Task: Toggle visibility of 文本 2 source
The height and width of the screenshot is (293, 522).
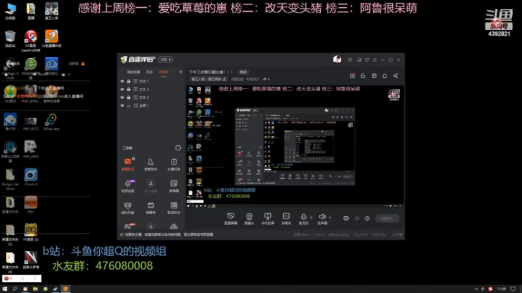Action: point(122,97)
